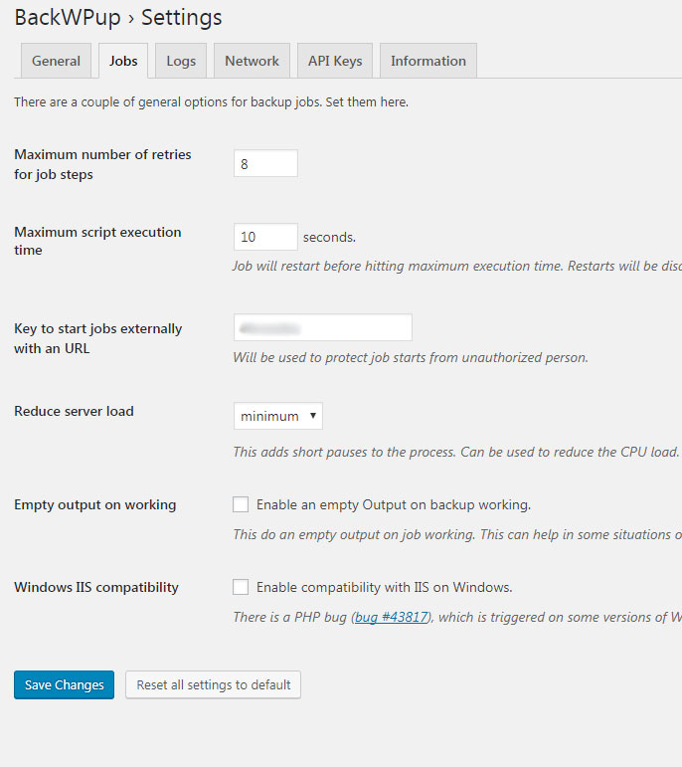Click the Save Changes button
The height and width of the screenshot is (767, 682).
pos(64,684)
